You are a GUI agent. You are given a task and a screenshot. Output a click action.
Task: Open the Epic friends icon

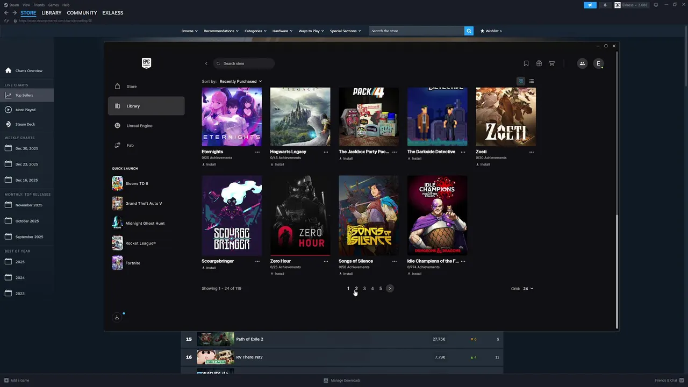click(x=582, y=63)
